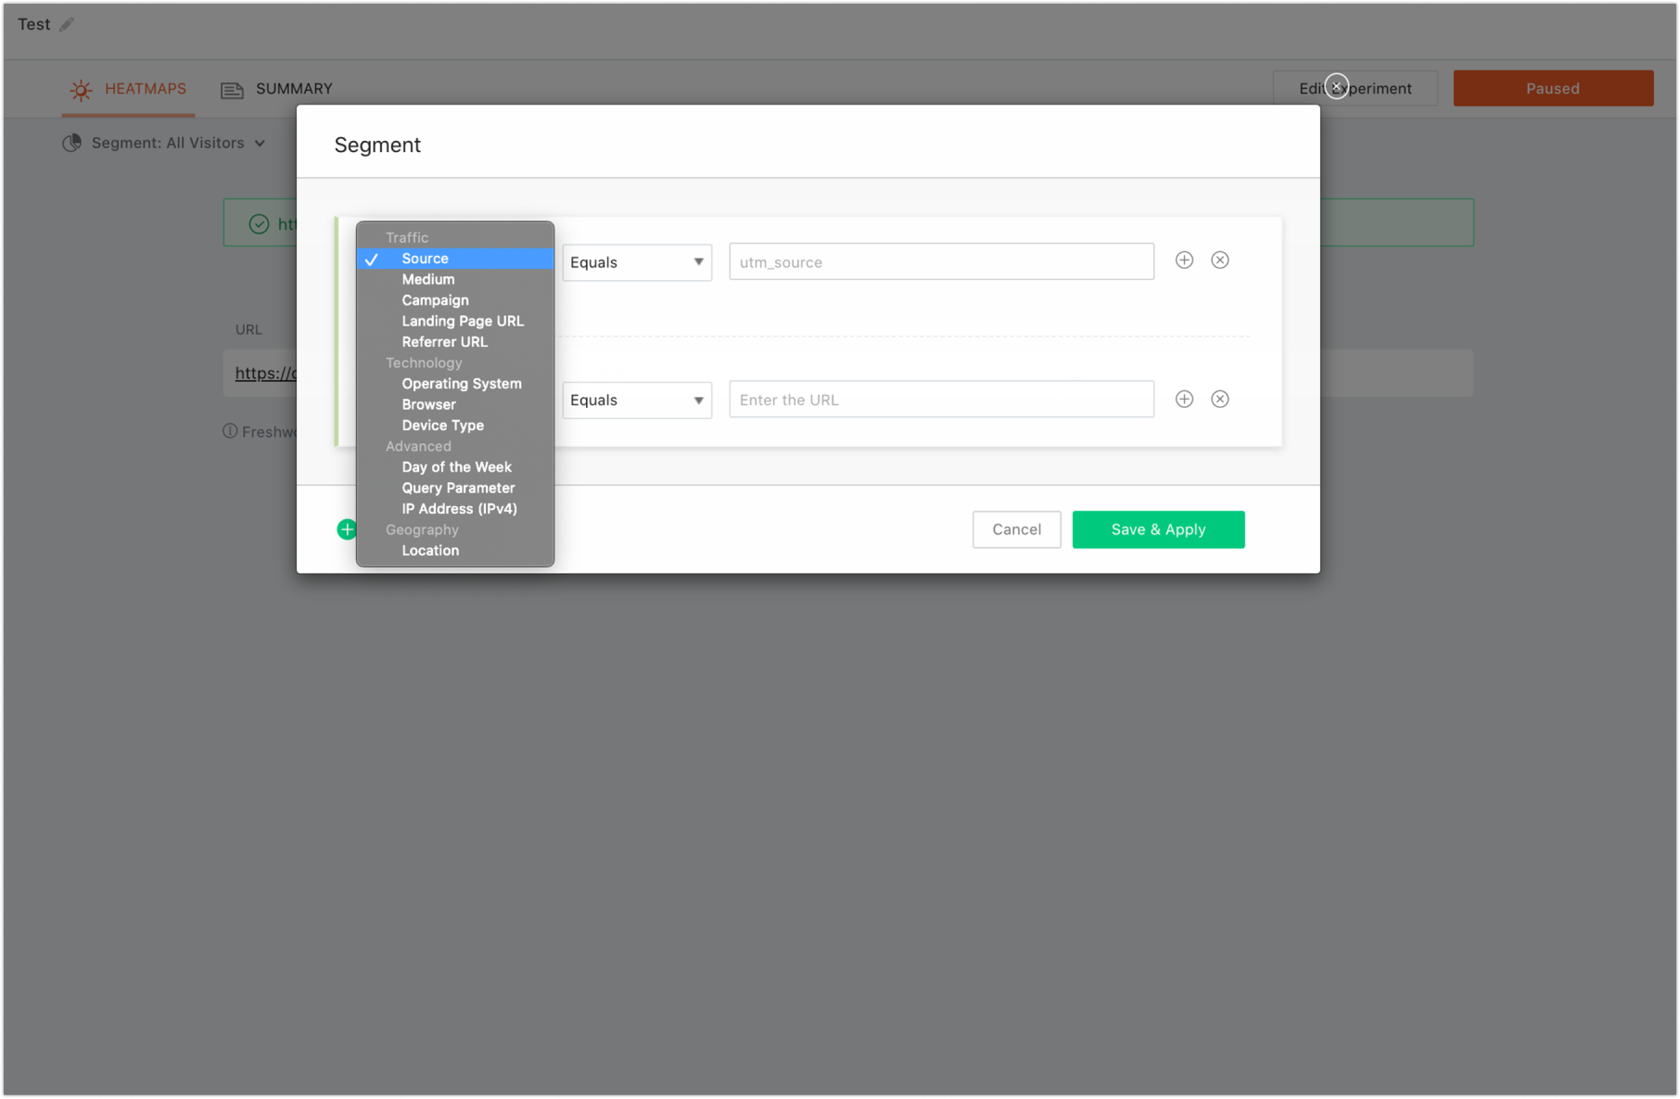Select Medium from the Traffic list
This screenshot has height=1099, width=1680.
coord(428,279)
